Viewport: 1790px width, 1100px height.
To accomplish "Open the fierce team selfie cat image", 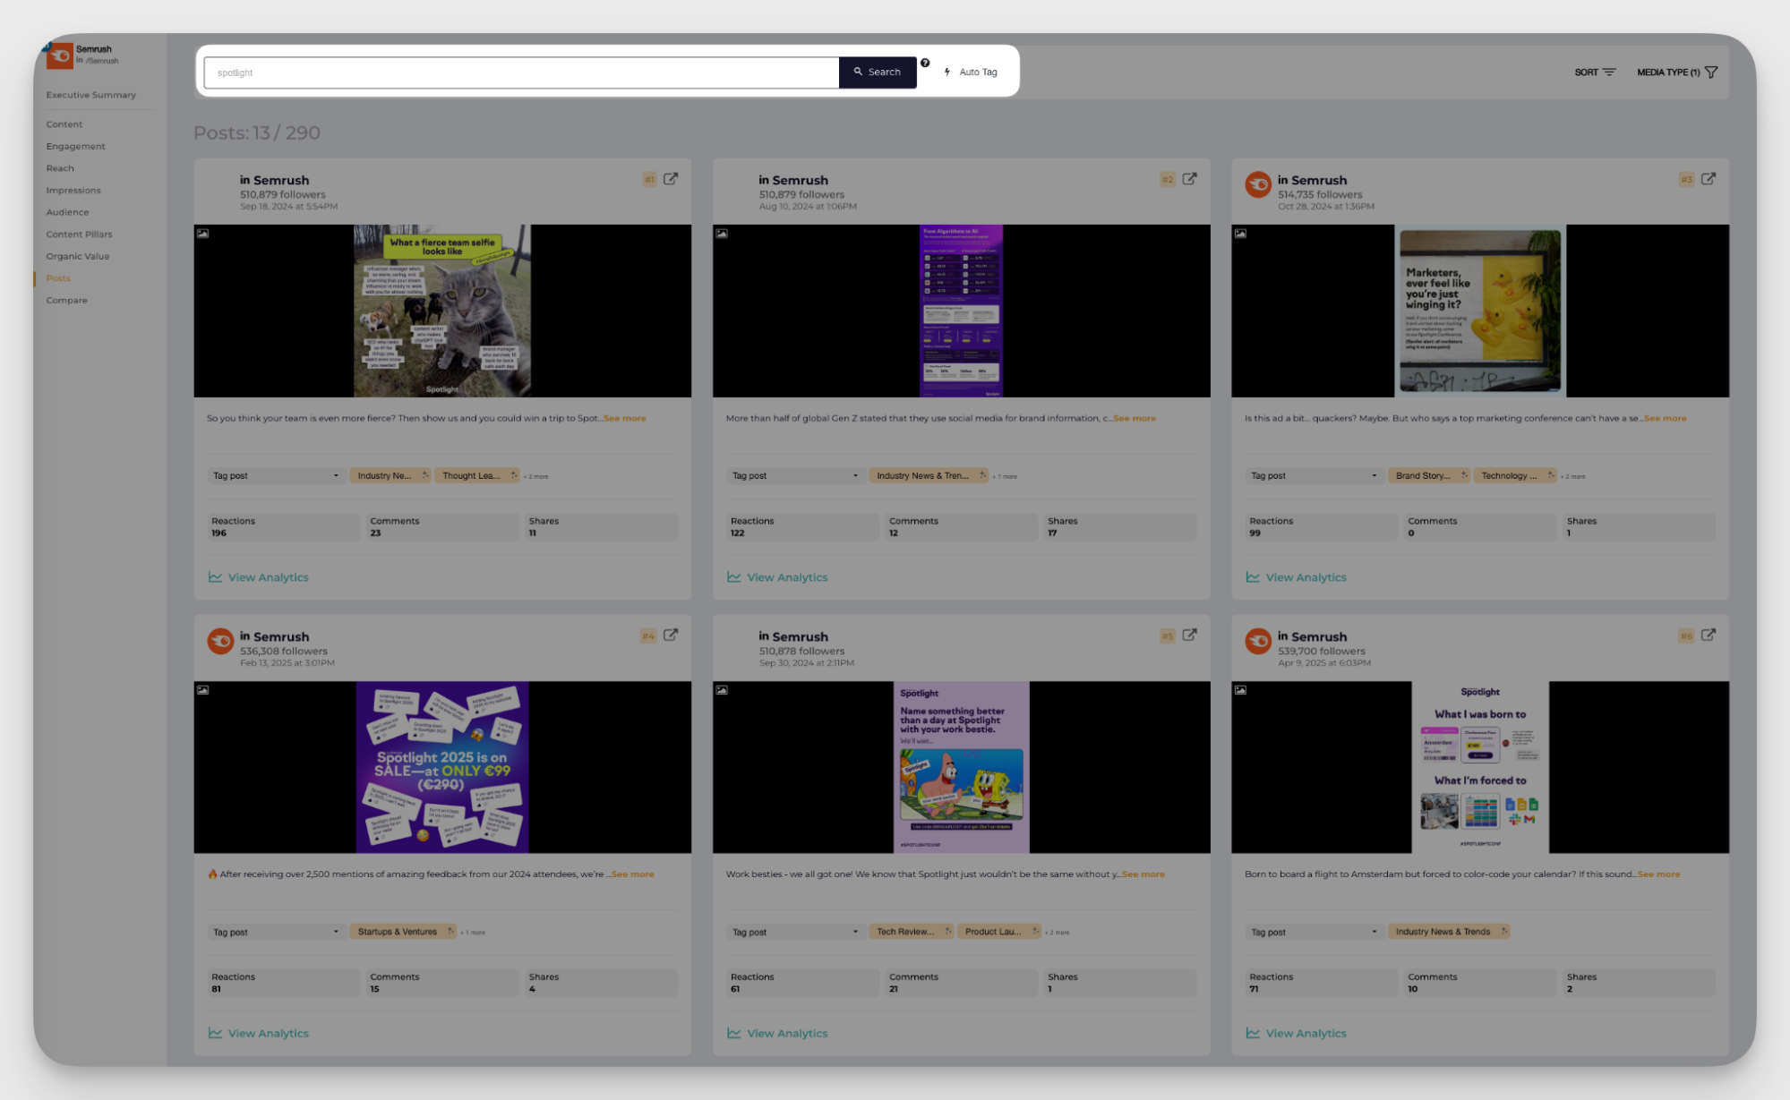I will point(442,311).
